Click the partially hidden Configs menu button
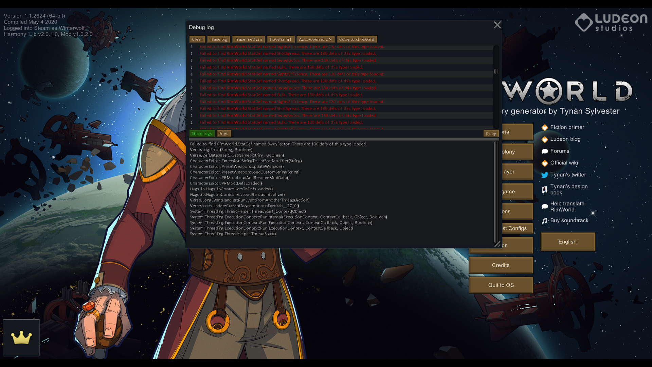652x367 pixels. tap(518, 228)
